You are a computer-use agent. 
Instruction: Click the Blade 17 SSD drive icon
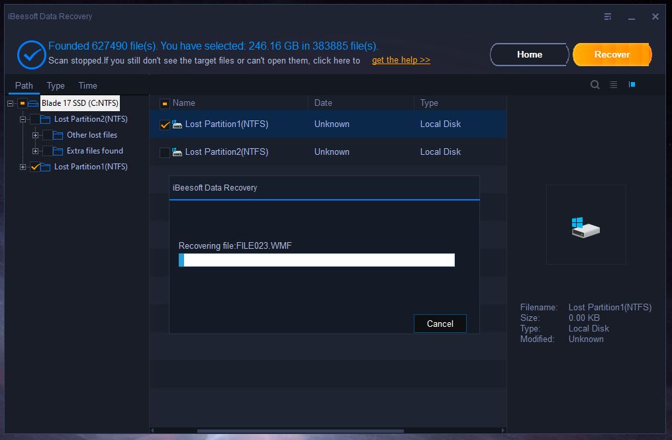tap(33, 103)
